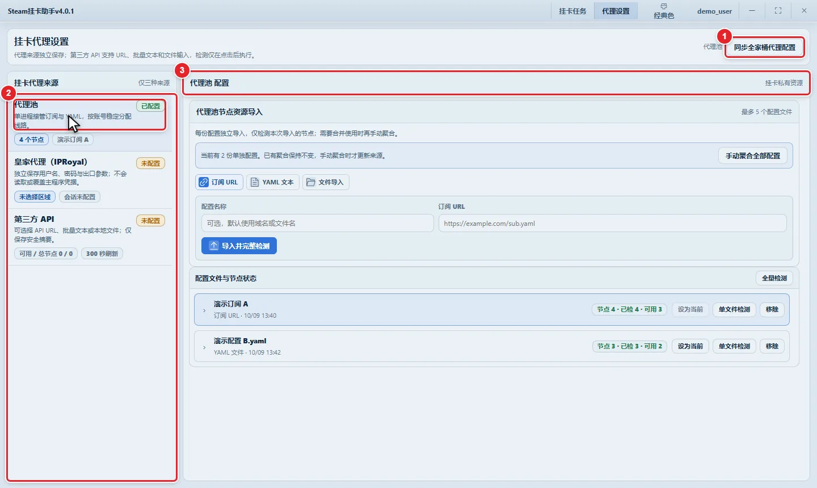Screen dimensions: 817x488
Task: Click the '未配置' badge on the 皇家代理 card
Action: point(150,163)
